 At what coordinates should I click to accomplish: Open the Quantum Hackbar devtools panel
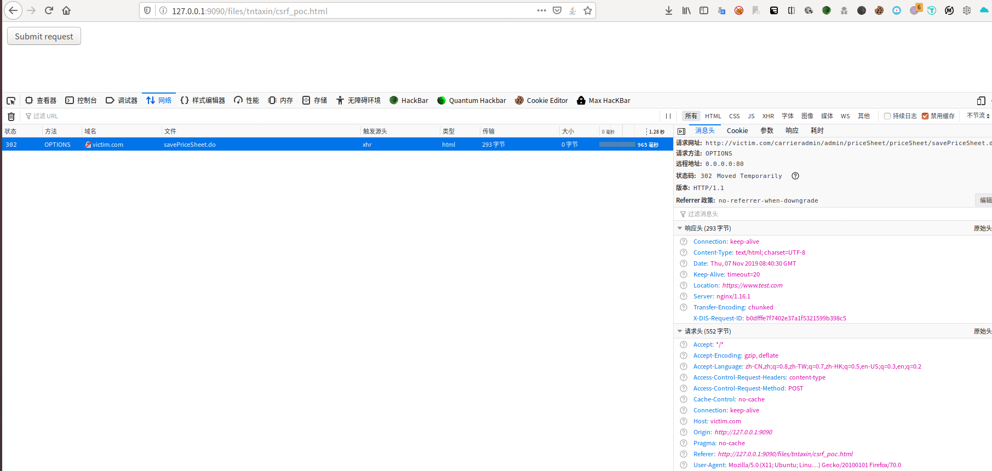(471, 100)
